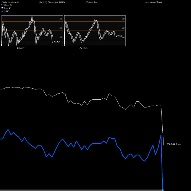Click the 29.66 value in FULL chart

[119, 36]
